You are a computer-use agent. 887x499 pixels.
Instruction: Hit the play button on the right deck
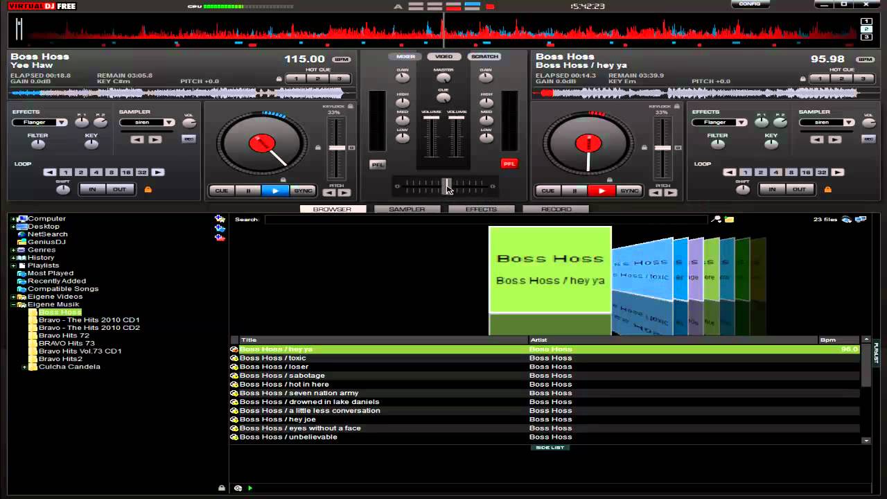(601, 191)
